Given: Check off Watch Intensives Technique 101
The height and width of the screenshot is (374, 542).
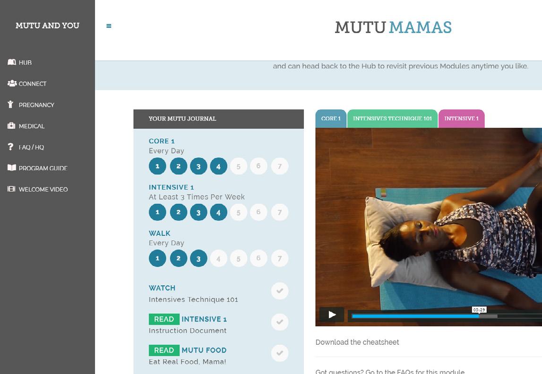Looking at the screenshot, I should tap(280, 291).
